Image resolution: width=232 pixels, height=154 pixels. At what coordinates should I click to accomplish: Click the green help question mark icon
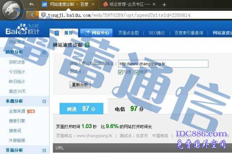coord(87,45)
